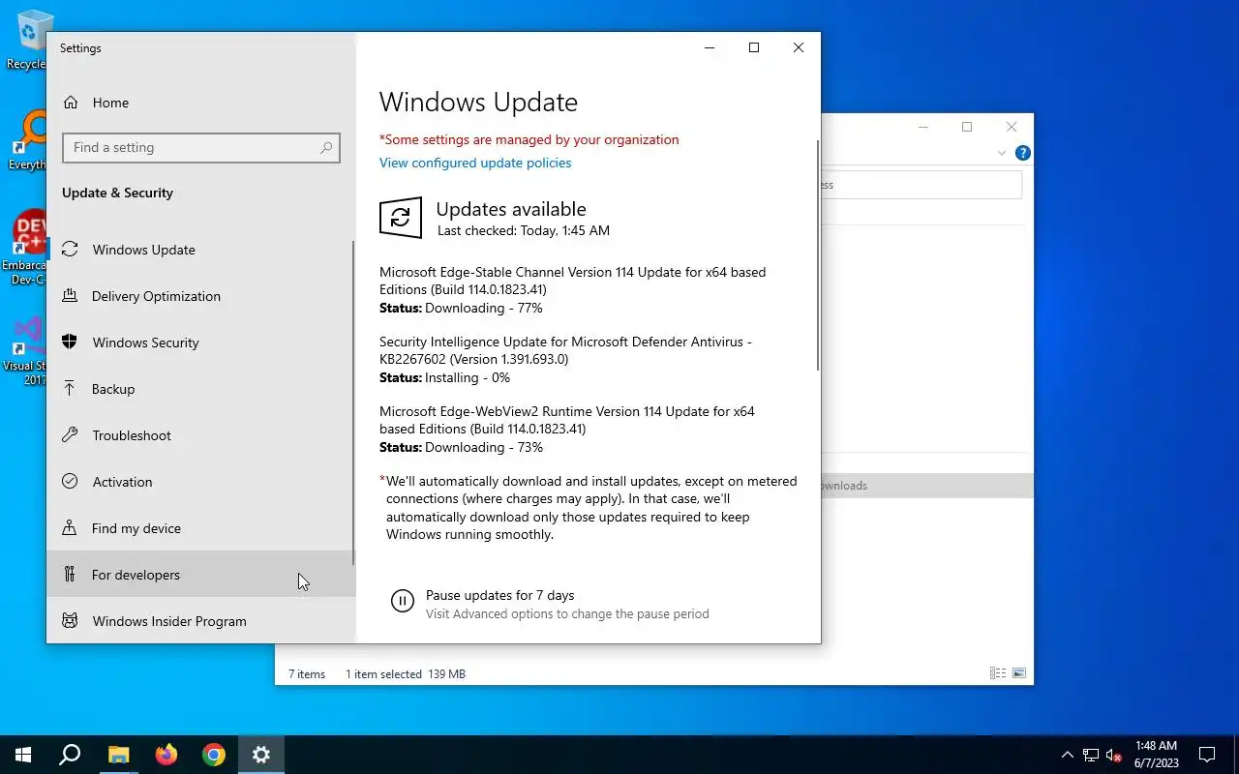Click the Settings sidebar scrollbar
The image size is (1239, 774).
(353, 402)
